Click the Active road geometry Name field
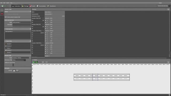The image size is (171, 96). coord(22,22)
